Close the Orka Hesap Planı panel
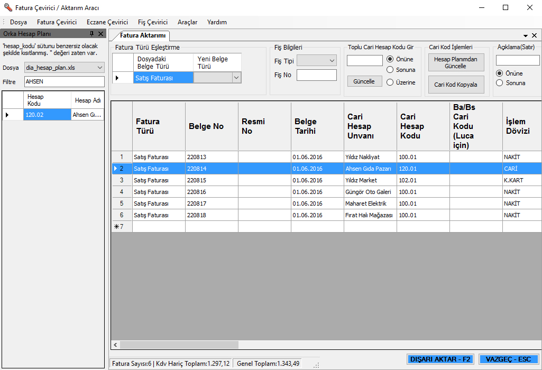The width and height of the screenshot is (542, 370). click(100, 33)
